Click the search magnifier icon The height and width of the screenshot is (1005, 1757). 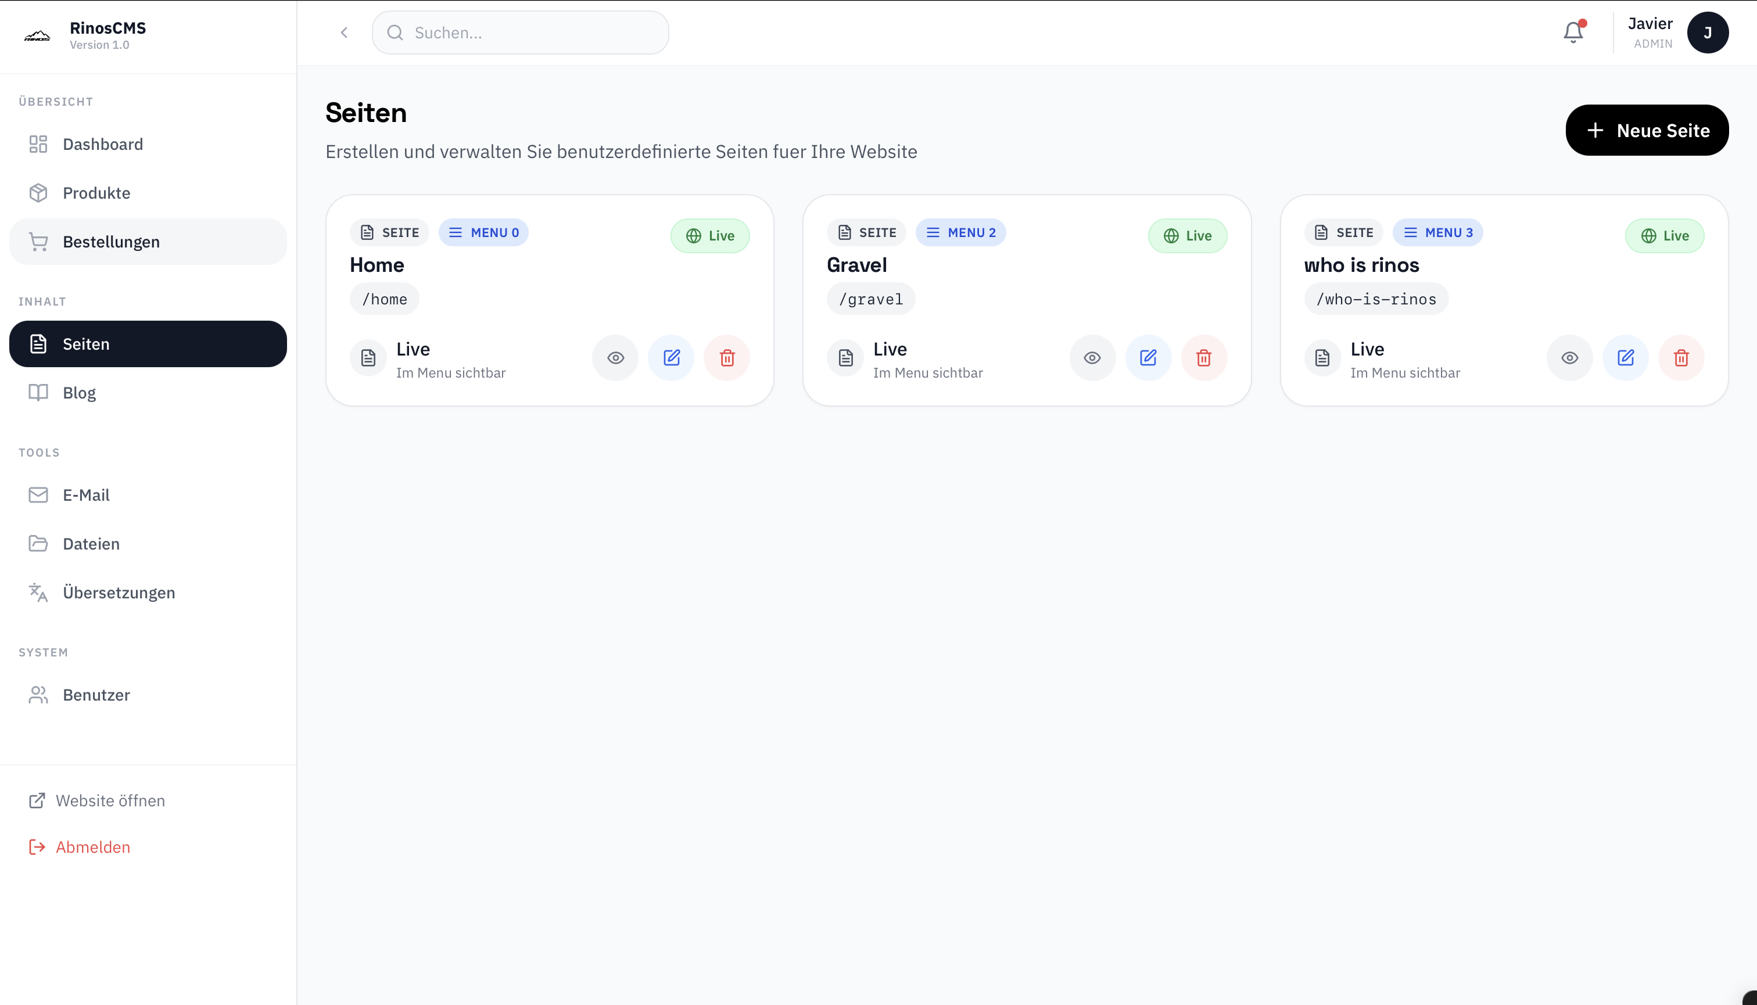(x=395, y=33)
